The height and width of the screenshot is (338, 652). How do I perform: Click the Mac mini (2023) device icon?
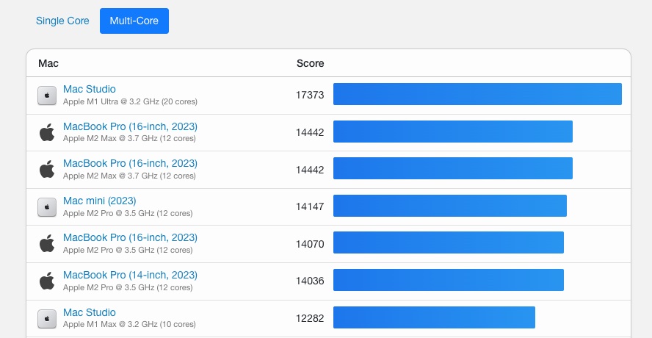tap(47, 207)
